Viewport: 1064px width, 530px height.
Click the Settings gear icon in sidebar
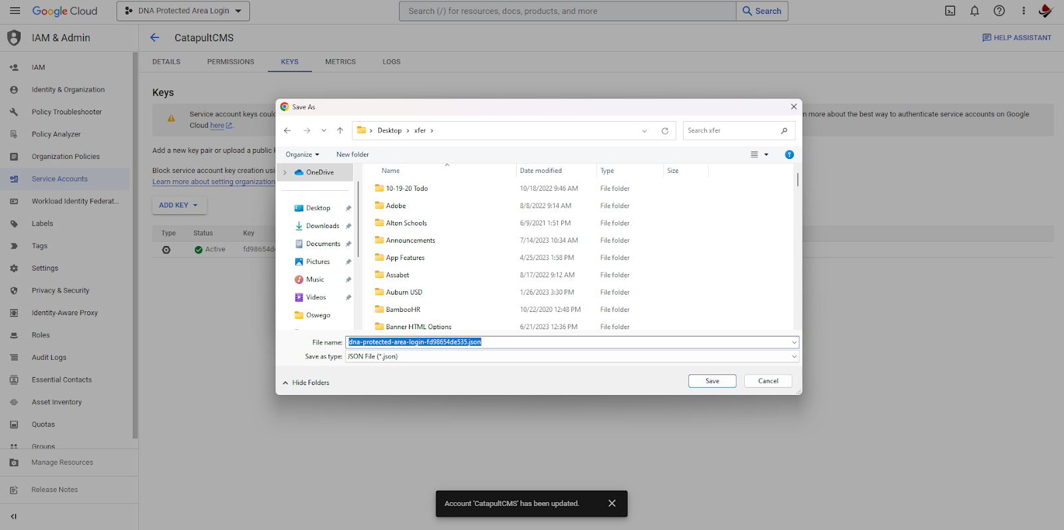[x=14, y=268]
